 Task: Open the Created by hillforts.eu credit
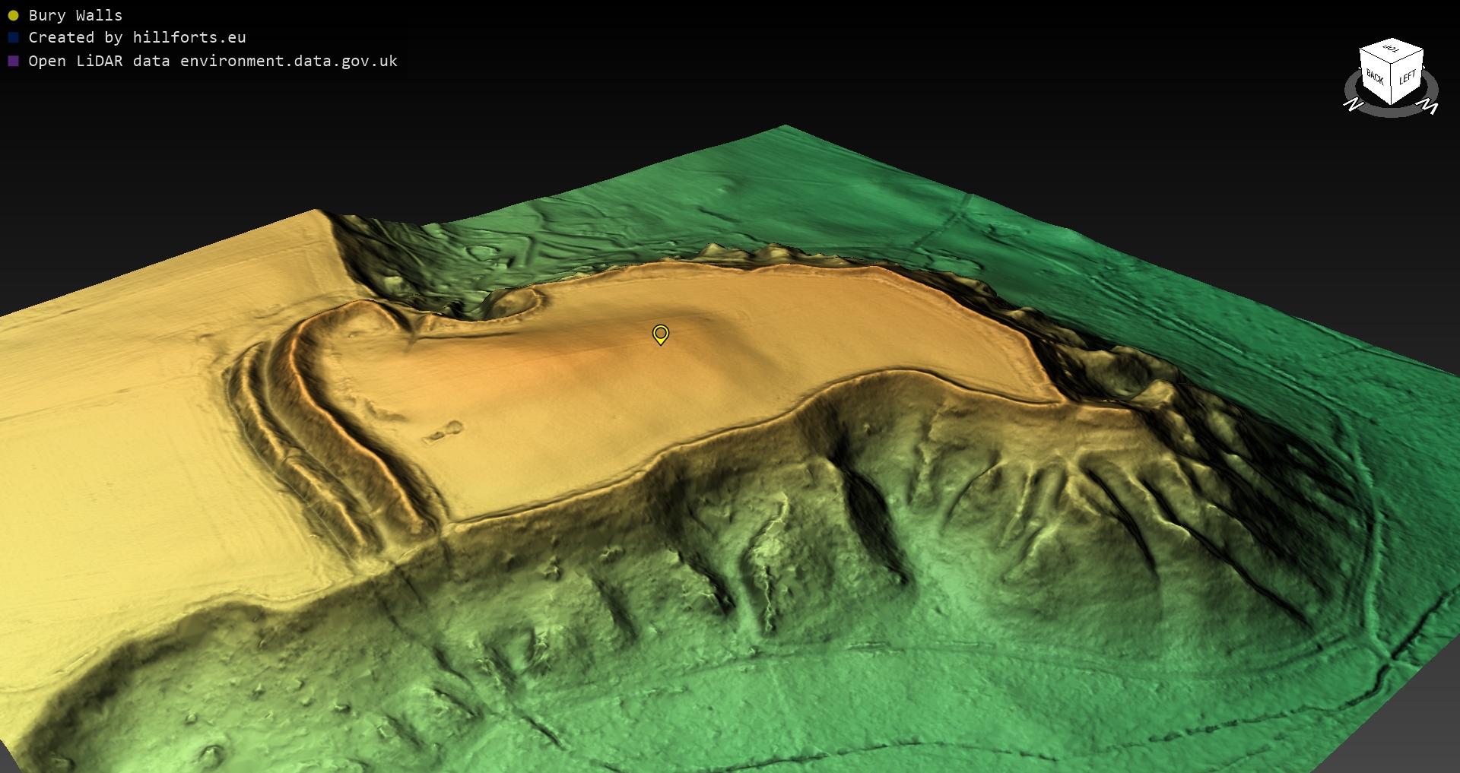coord(137,37)
